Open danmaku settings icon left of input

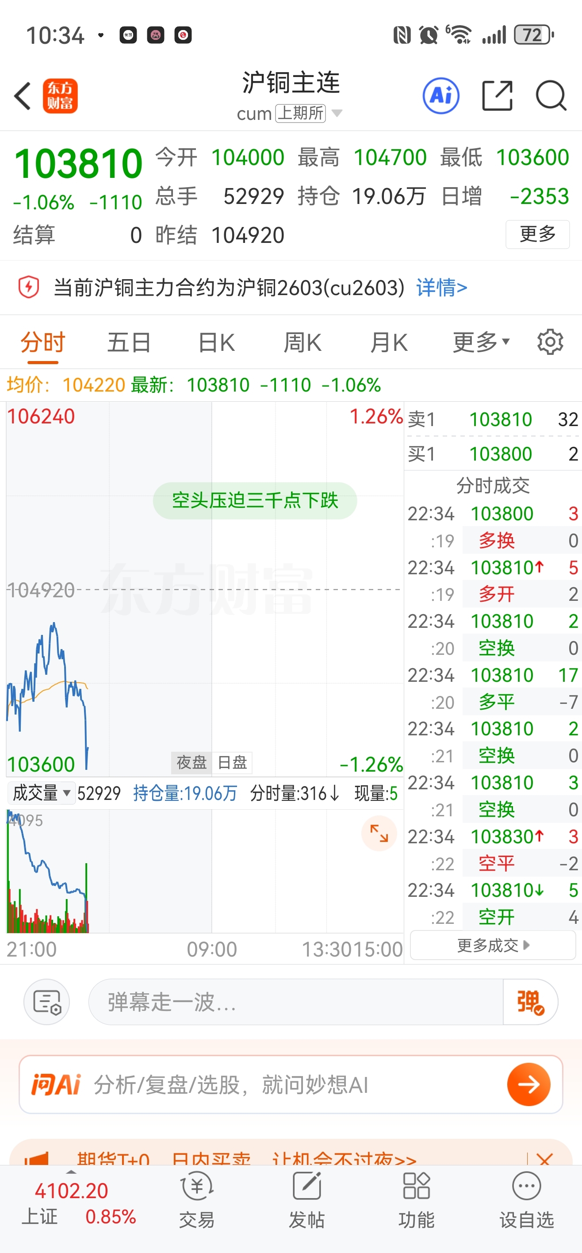pyautogui.click(x=47, y=1002)
